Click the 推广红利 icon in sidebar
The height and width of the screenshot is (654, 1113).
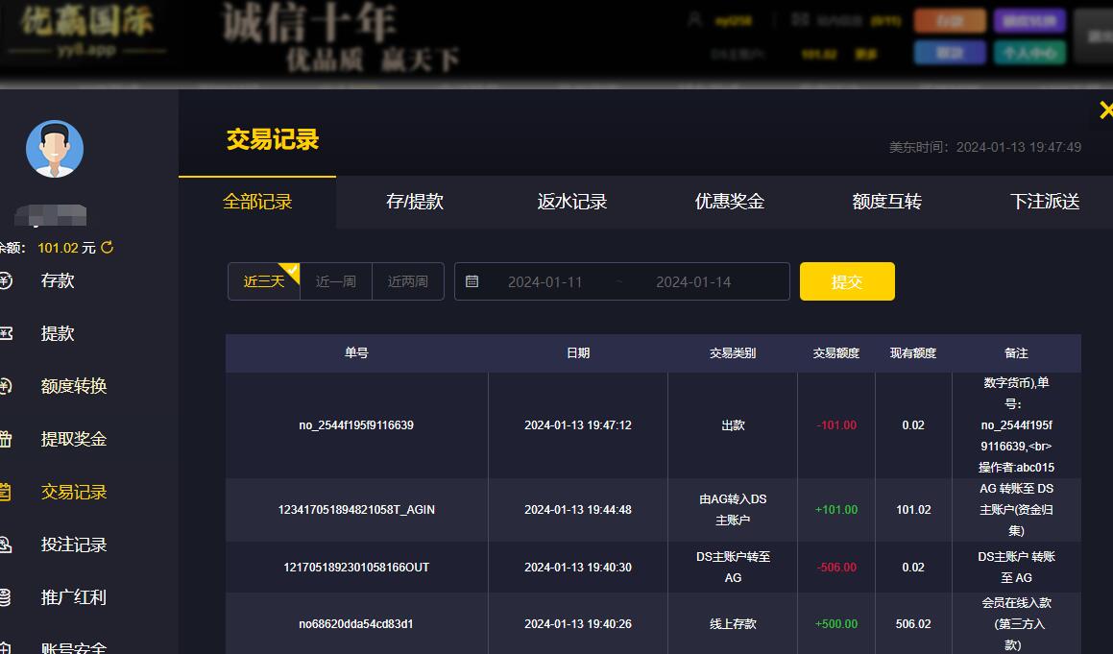pyautogui.click(x=5, y=597)
